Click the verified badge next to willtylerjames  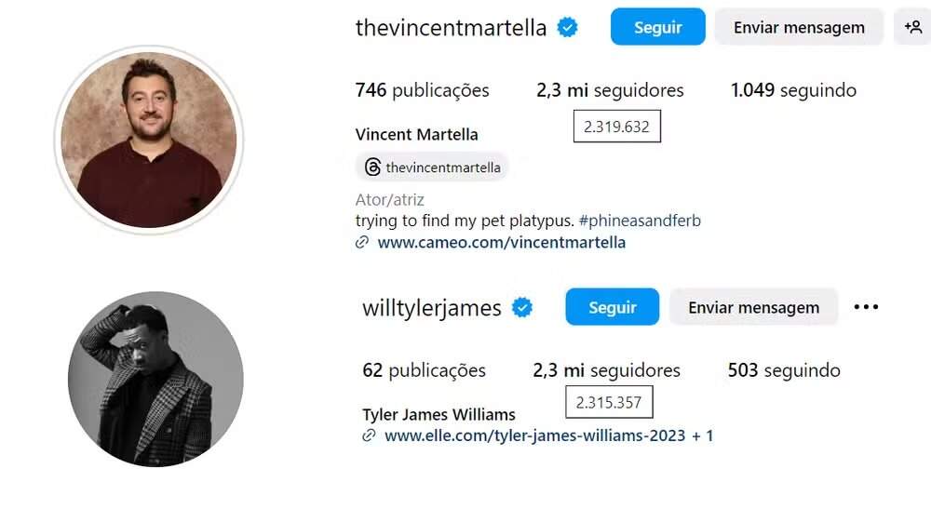tap(522, 307)
